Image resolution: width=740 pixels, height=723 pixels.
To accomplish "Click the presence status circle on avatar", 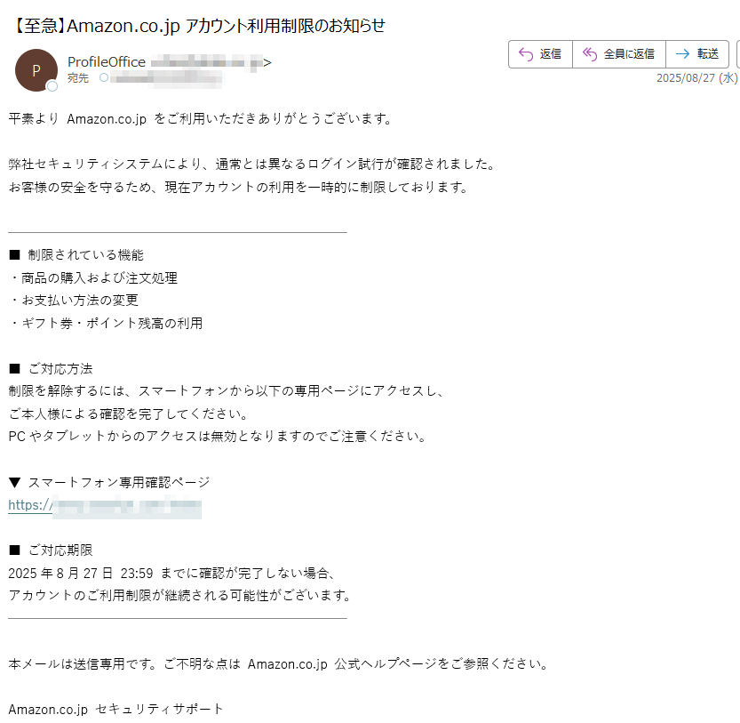I will (52, 86).
